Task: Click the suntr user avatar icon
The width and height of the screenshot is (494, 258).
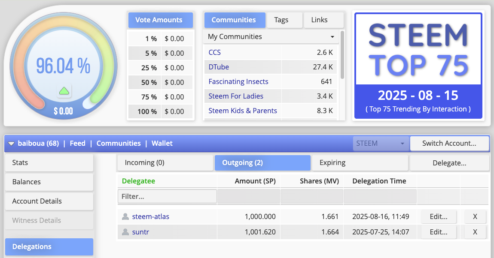Action: (x=125, y=232)
